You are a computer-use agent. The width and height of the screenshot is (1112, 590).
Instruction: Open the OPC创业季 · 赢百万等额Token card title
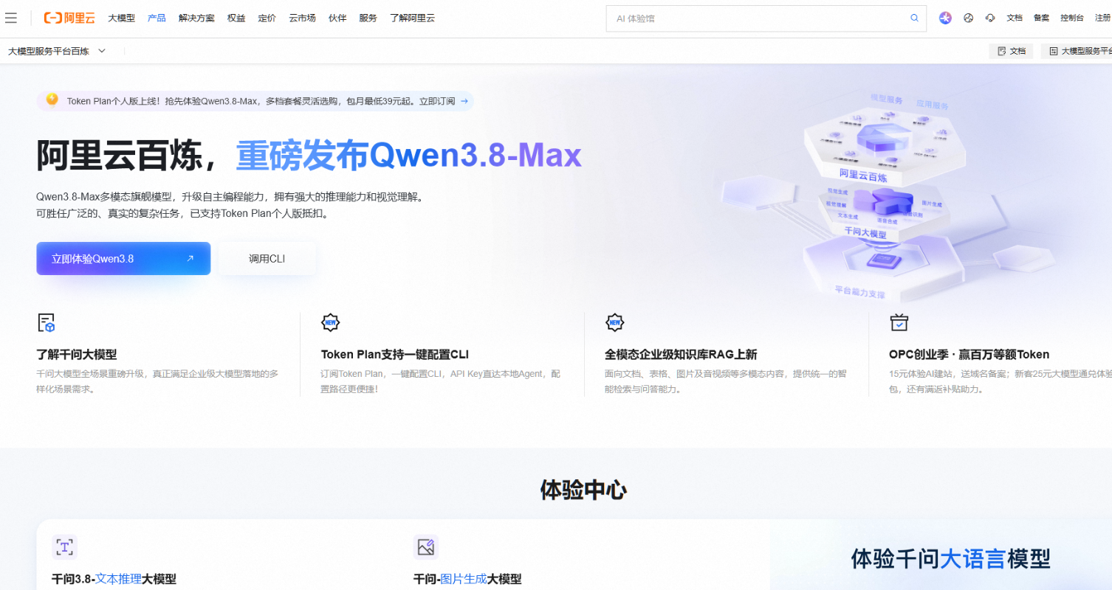pyautogui.click(x=969, y=354)
